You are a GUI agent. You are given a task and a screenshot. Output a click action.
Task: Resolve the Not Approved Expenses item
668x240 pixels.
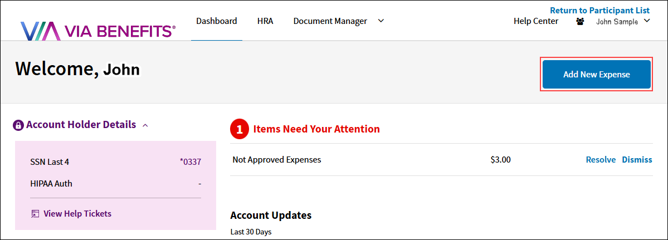coord(601,160)
